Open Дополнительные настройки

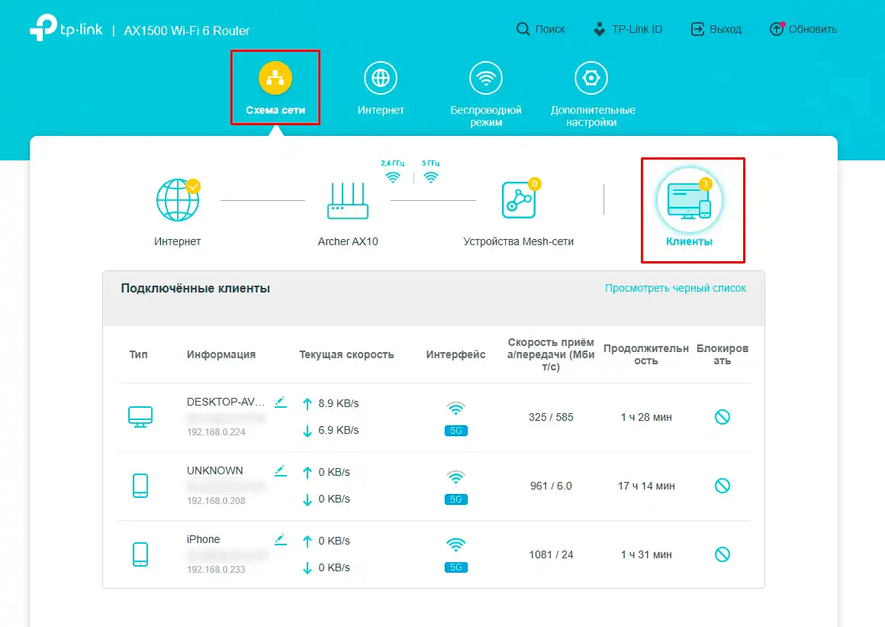click(x=591, y=77)
